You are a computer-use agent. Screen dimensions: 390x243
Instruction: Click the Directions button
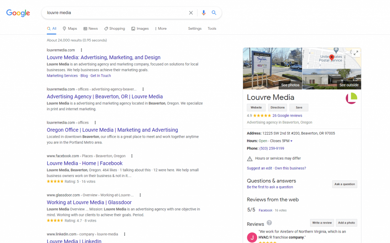(278, 108)
